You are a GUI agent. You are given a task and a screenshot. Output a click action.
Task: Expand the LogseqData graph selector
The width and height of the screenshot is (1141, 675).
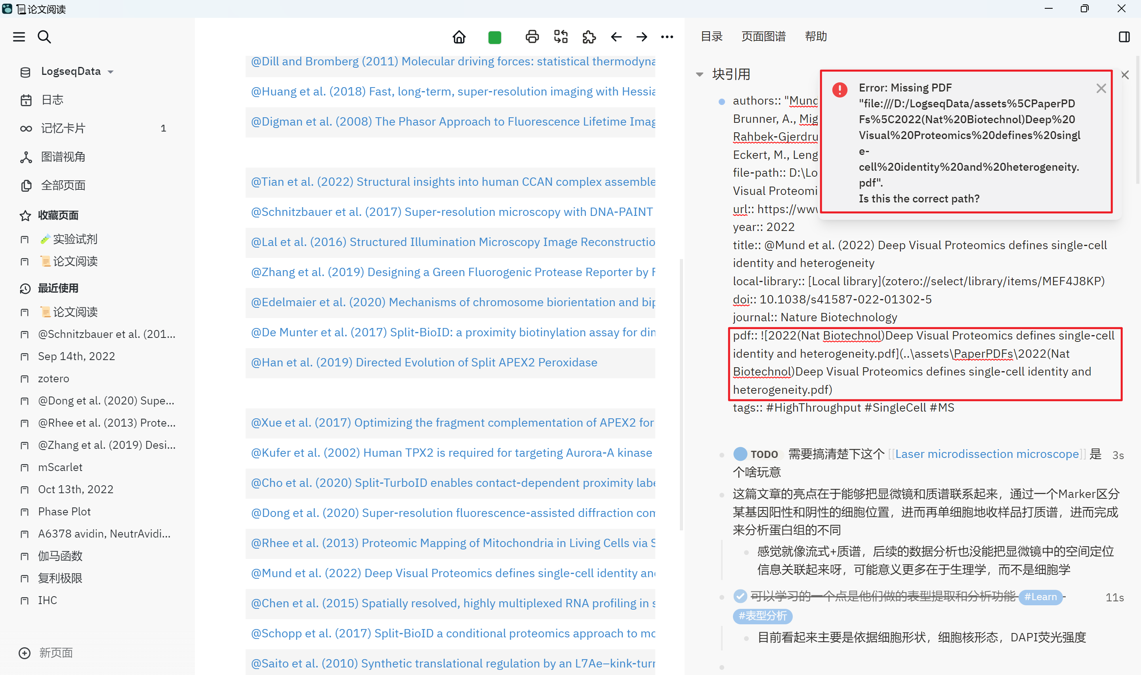tap(111, 71)
